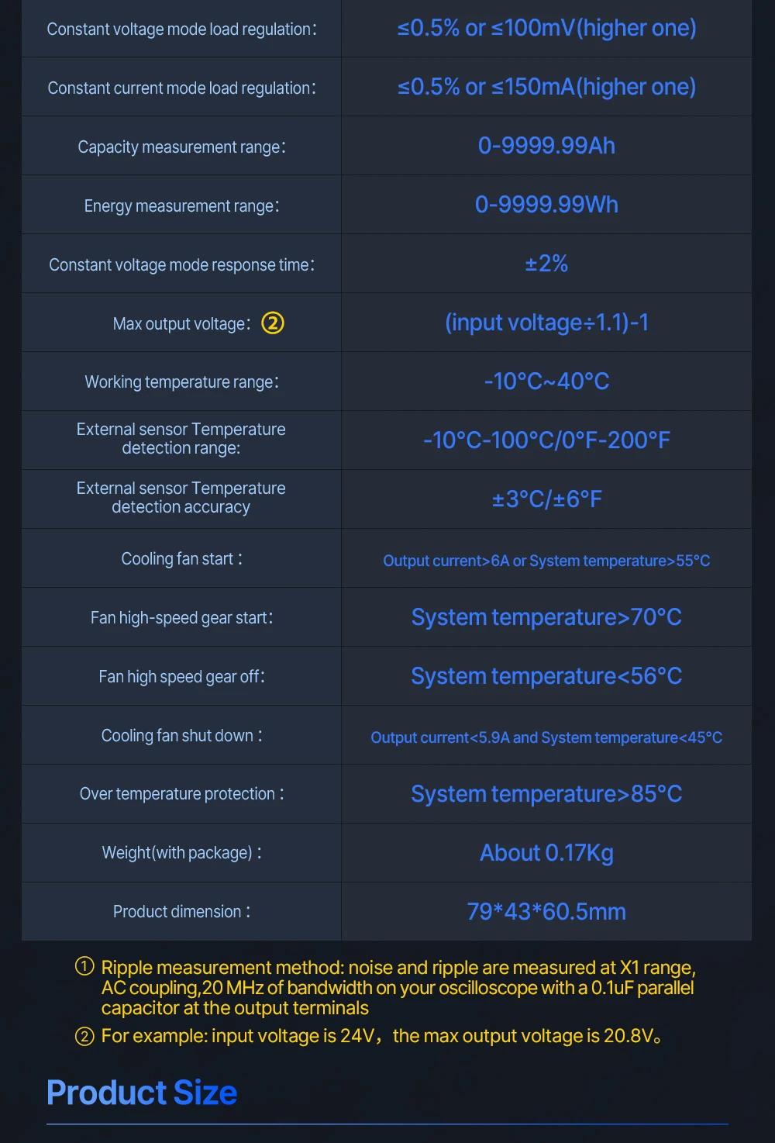Viewport: 775px width, 1143px height.
Task: Click the 0-9999.99Ah value cell
Action: coord(546,146)
